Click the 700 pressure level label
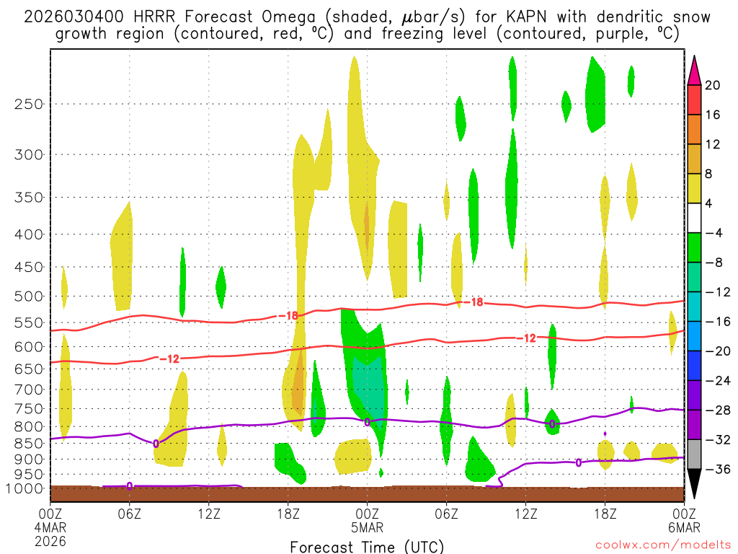The width and height of the screenshot is (738, 554). click(x=28, y=390)
